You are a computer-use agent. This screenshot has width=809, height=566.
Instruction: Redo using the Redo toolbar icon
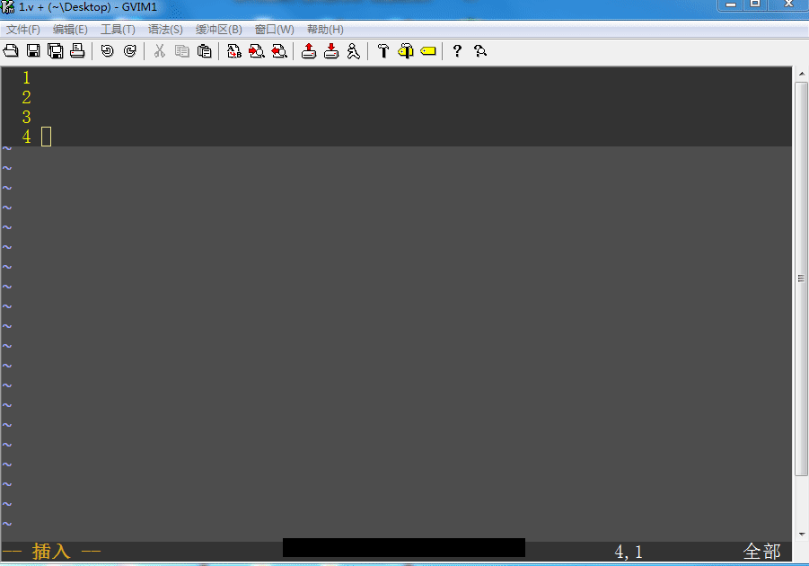click(130, 50)
